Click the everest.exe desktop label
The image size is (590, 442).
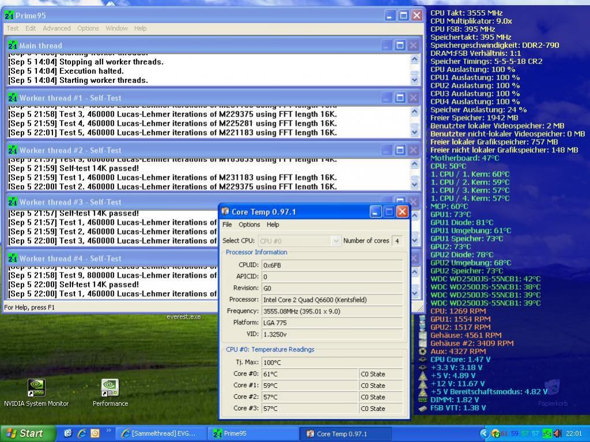coord(183,317)
